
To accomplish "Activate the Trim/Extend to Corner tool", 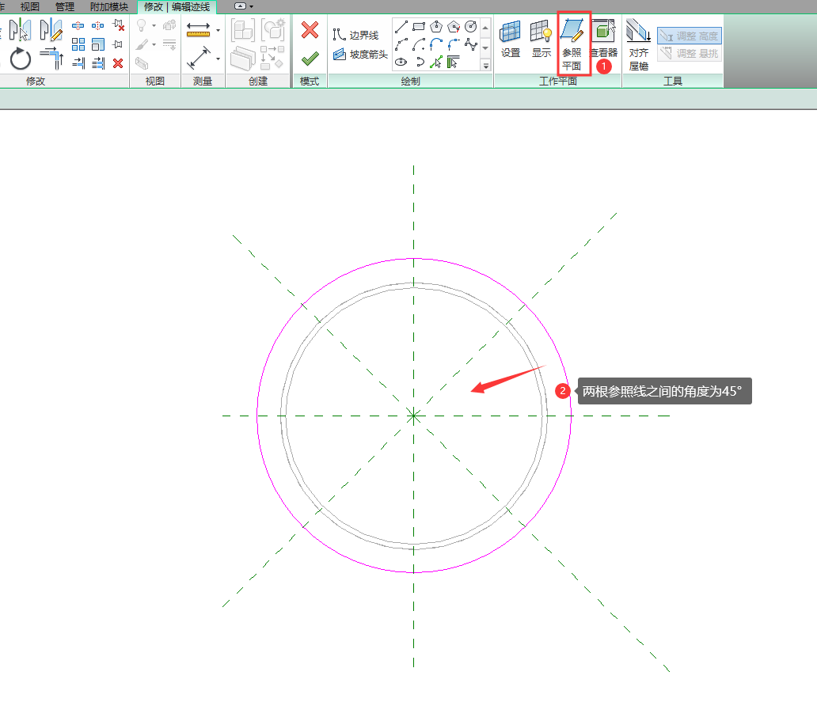I will click(51, 58).
